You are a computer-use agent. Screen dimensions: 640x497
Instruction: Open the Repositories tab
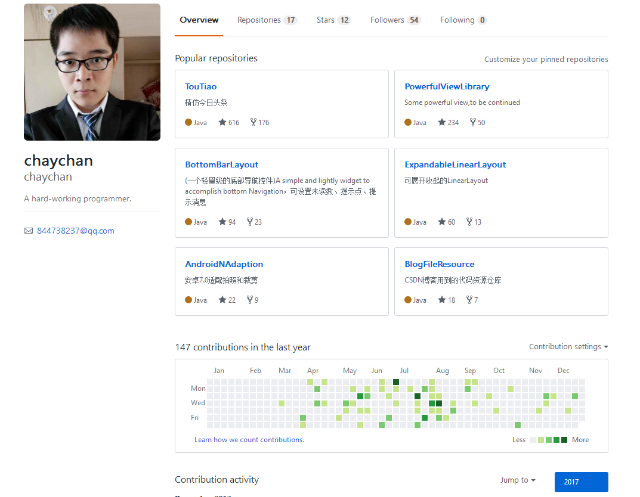(267, 20)
